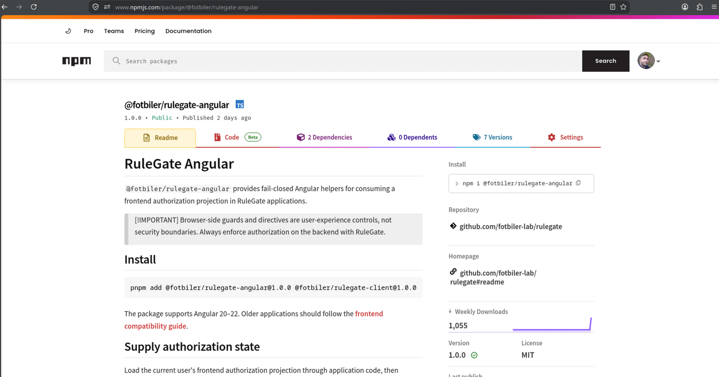Click the npm i install command text

[517, 183]
